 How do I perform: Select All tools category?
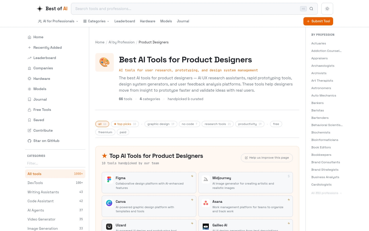[x=55, y=174]
